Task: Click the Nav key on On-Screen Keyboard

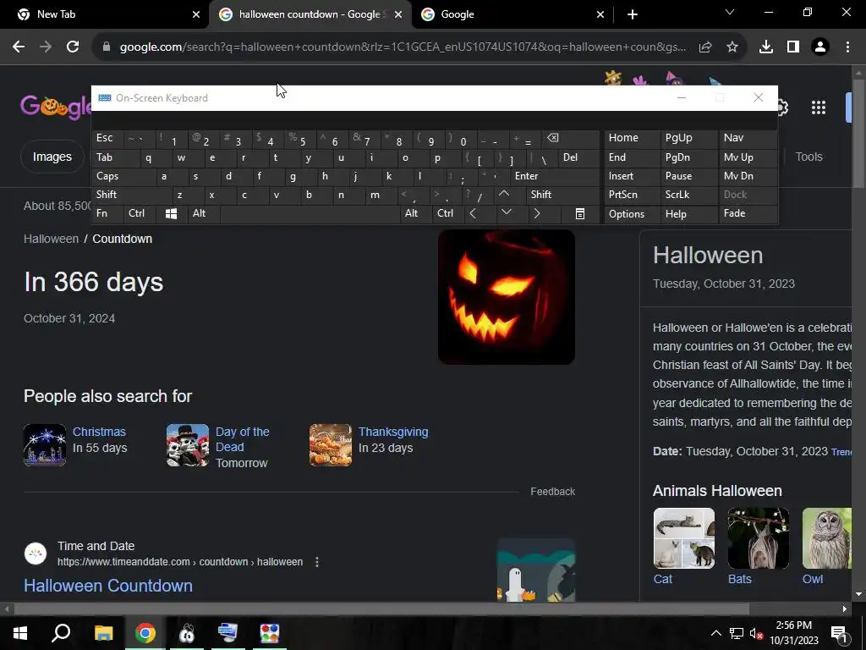Action: (x=748, y=138)
